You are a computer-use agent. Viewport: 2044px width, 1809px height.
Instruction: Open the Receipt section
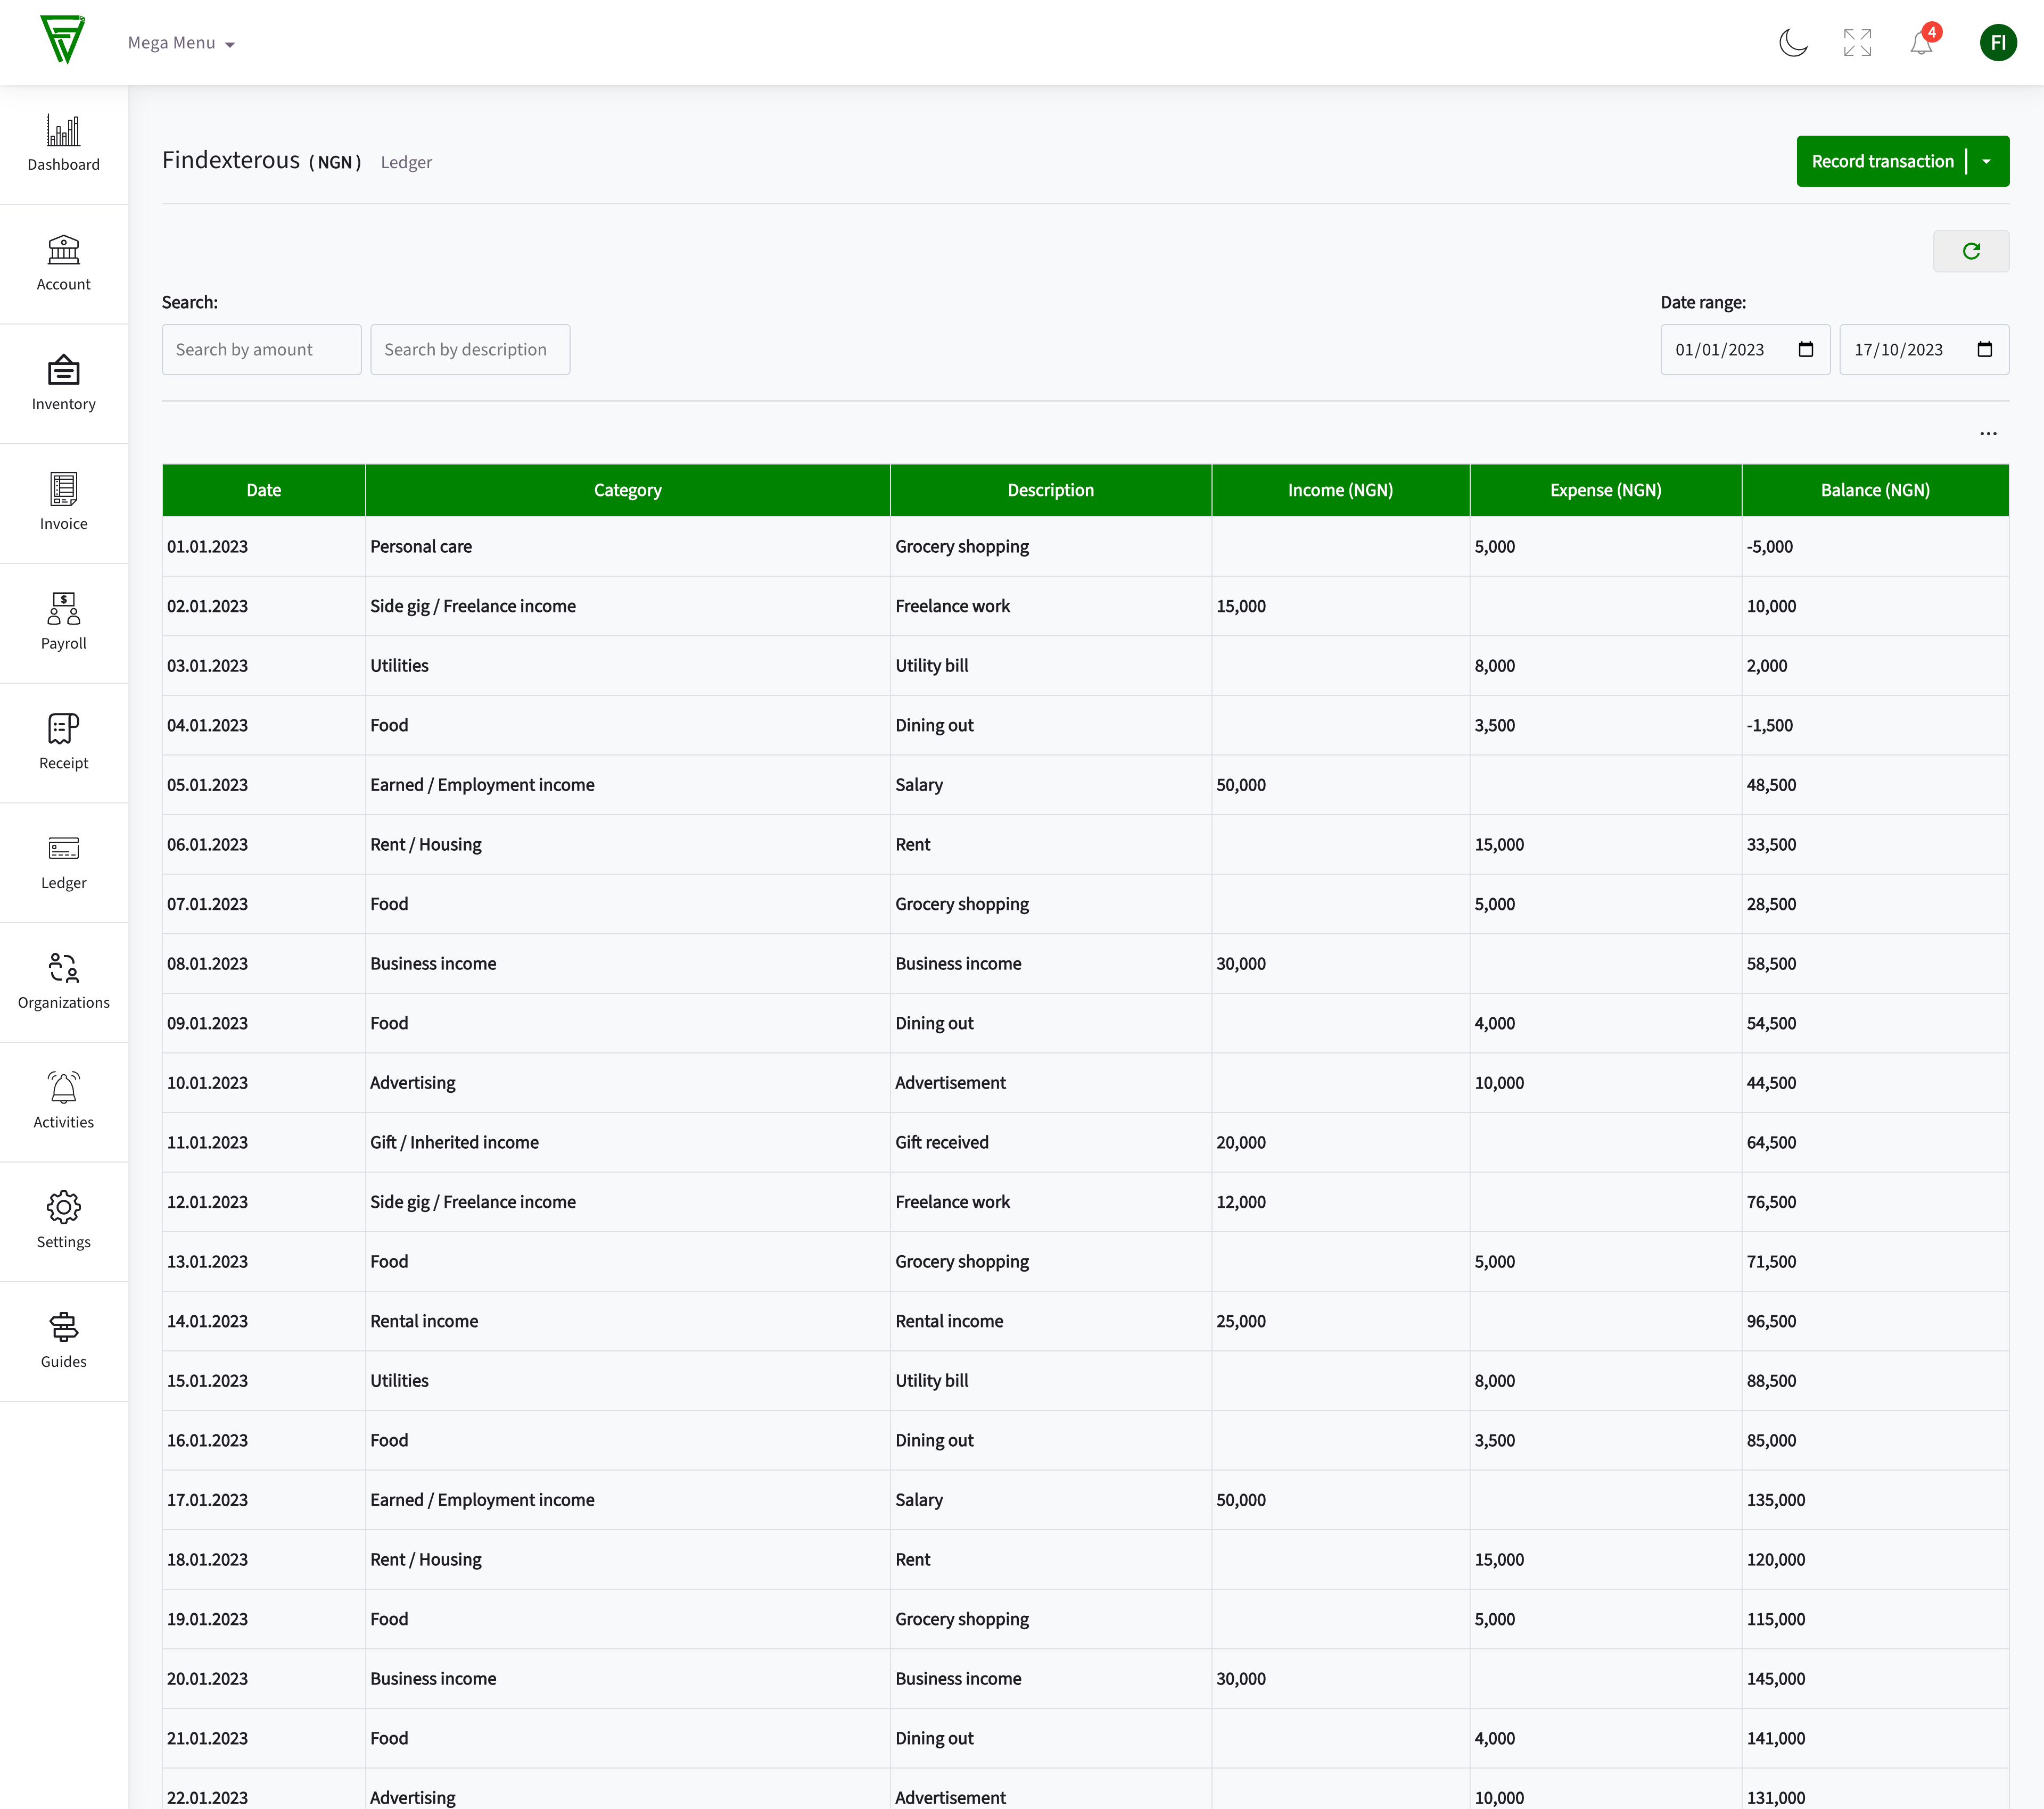click(63, 743)
